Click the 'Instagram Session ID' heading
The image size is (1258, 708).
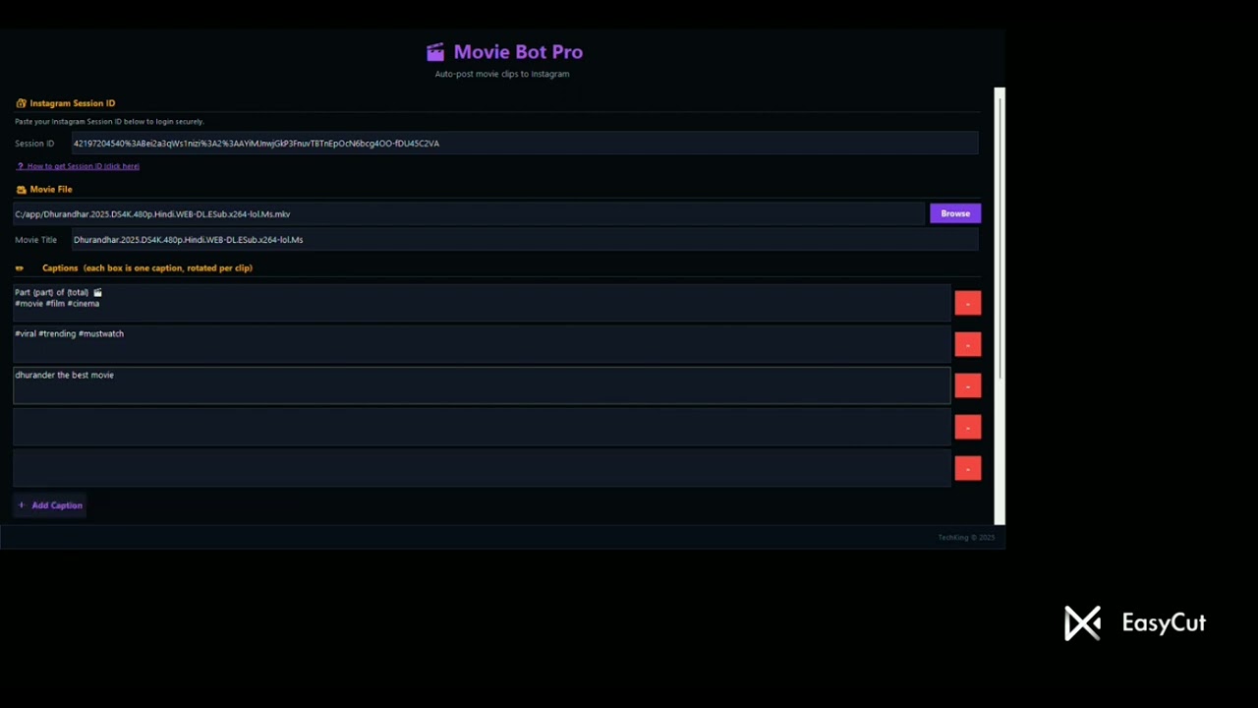[x=73, y=103]
